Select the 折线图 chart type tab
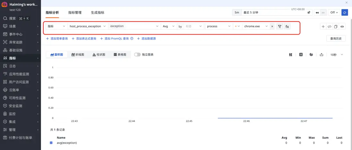This screenshot has height=150, width=352. 78,55
